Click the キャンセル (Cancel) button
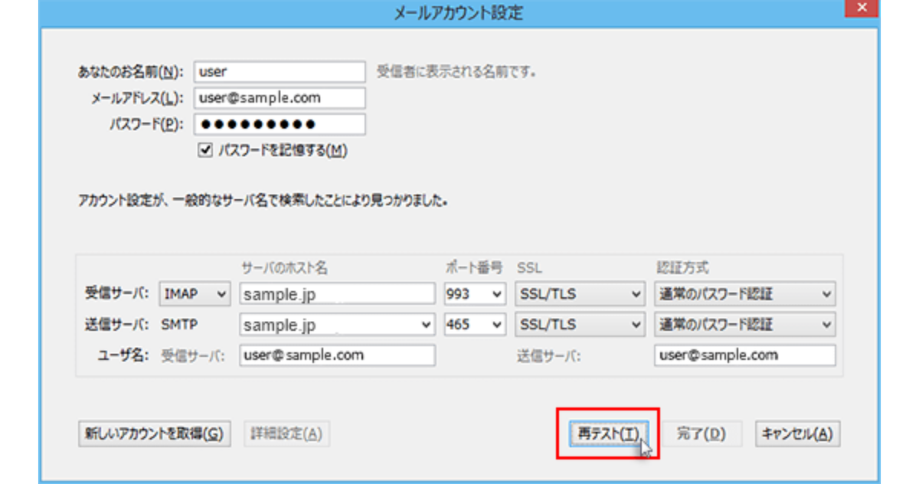The height and width of the screenshot is (484, 919). [x=797, y=433]
